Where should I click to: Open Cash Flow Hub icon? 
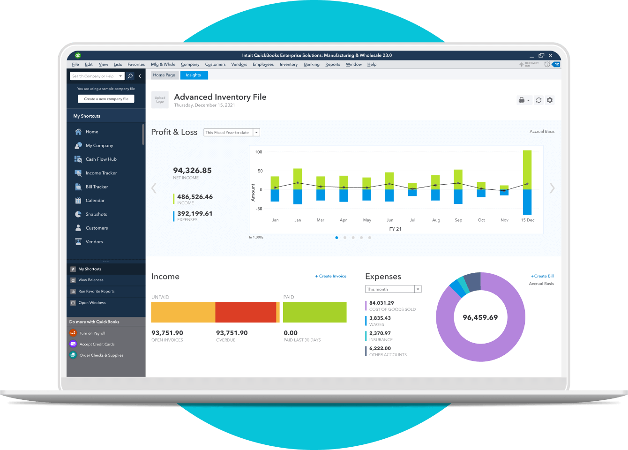click(x=78, y=159)
